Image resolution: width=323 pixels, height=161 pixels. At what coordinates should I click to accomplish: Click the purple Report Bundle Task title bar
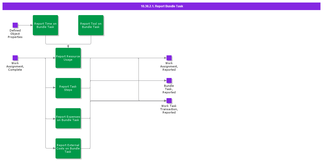(161, 6)
